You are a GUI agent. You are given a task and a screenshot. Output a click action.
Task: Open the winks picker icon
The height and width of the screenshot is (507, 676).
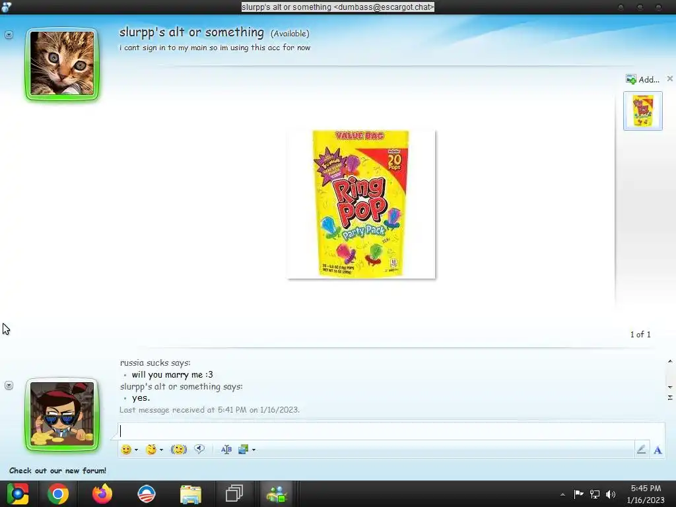[151, 450]
